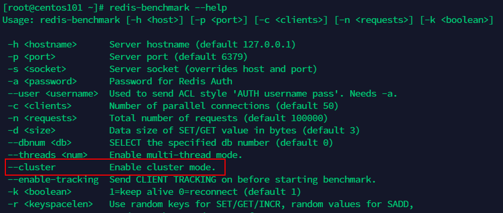Click the -c <clients> option
The width and height of the screenshot is (503, 213).
coord(40,106)
